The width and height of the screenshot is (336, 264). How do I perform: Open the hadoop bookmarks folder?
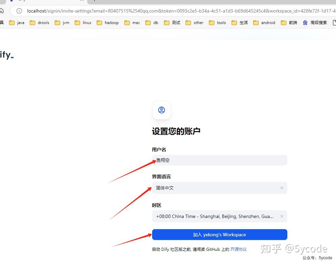[x=107, y=23]
